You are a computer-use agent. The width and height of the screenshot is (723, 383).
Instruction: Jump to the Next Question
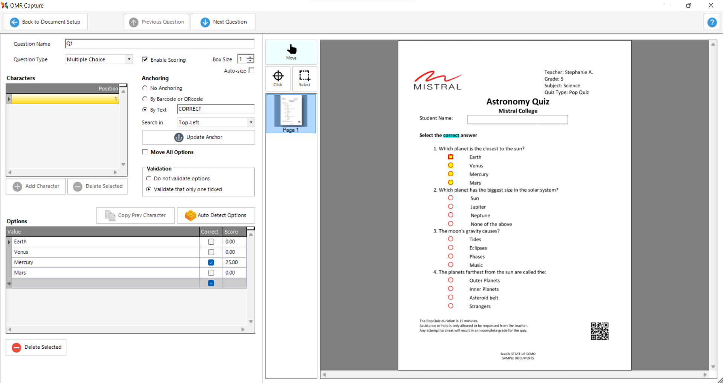click(223, 22)
